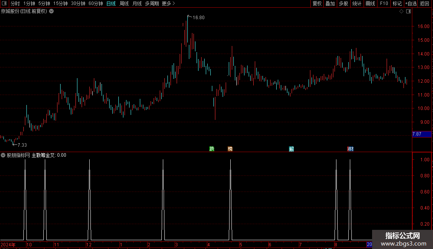
Task: Select the 30分钟 period
Action: 78,3
